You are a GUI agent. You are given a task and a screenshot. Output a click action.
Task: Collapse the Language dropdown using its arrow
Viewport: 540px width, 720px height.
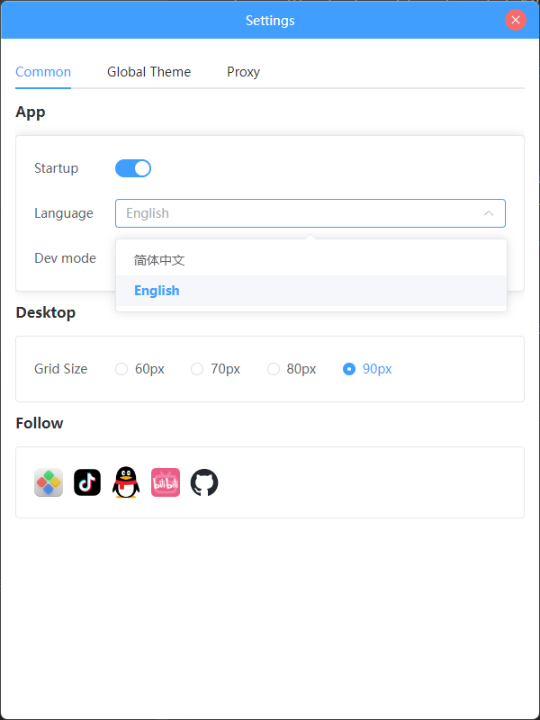coord(489,213)
